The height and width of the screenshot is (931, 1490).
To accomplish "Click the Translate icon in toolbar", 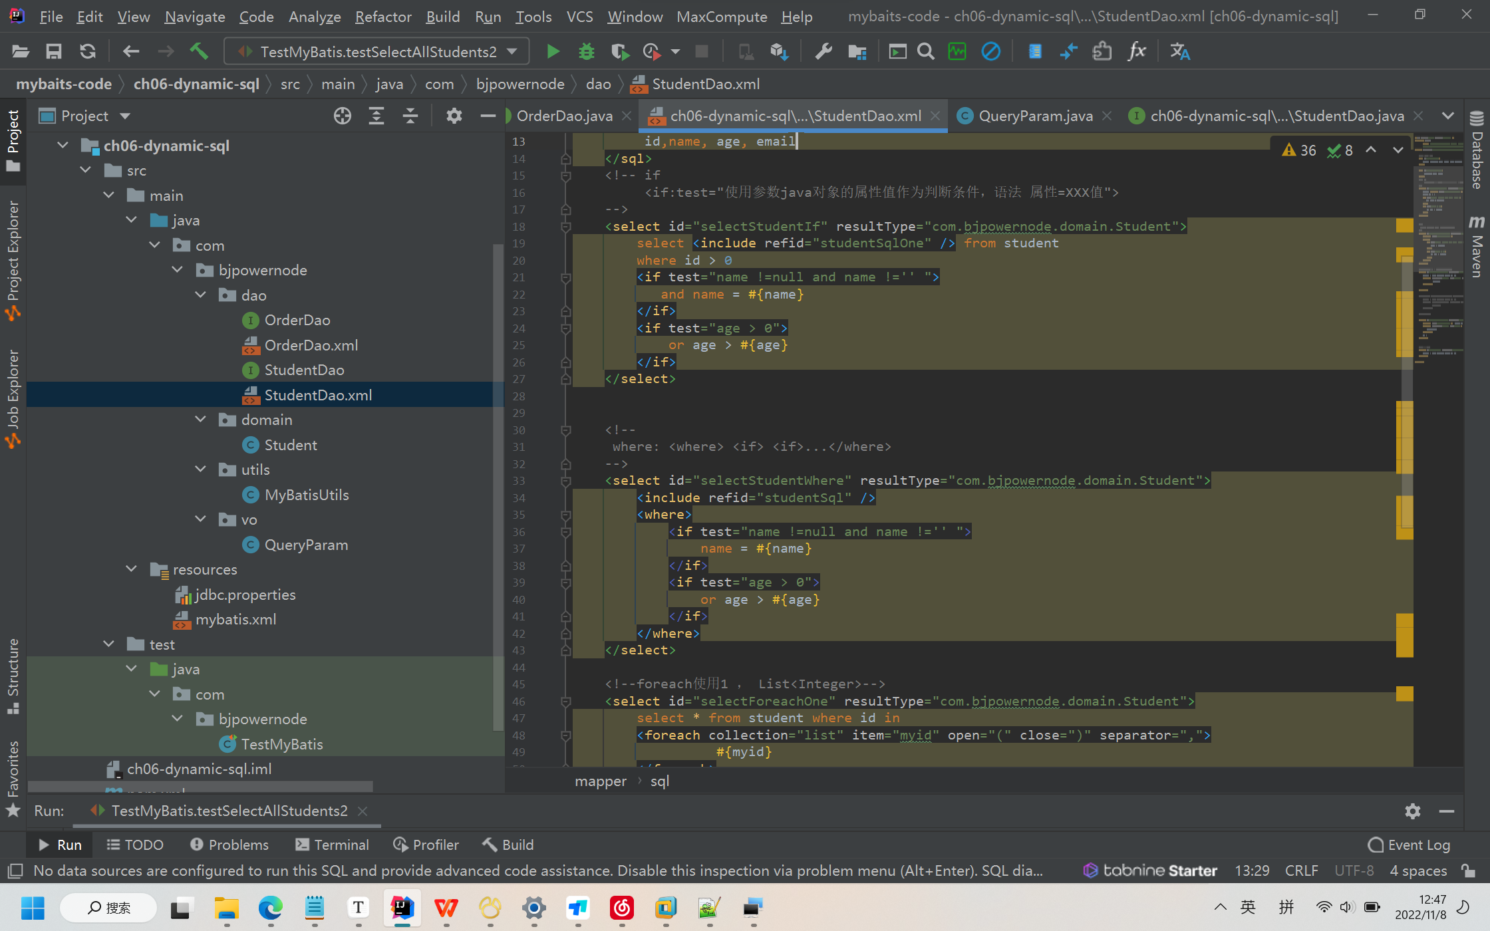I will pyautogui.click(x=1179, y=51).
